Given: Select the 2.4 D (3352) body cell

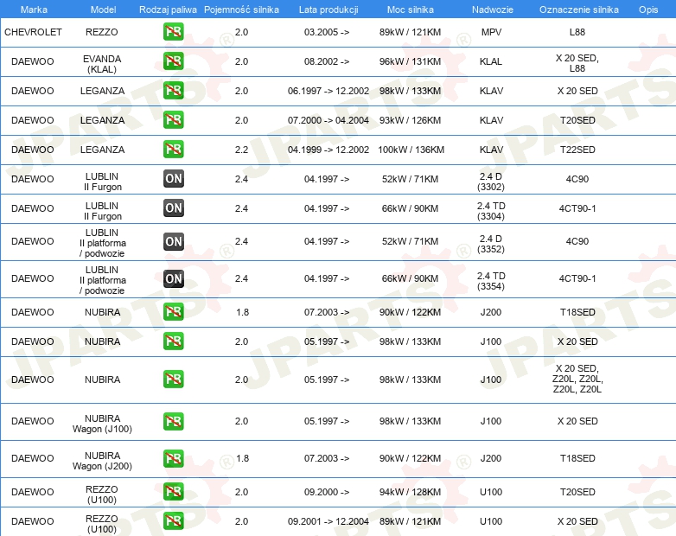Looking at the screenshot, I should coord(491,244).
